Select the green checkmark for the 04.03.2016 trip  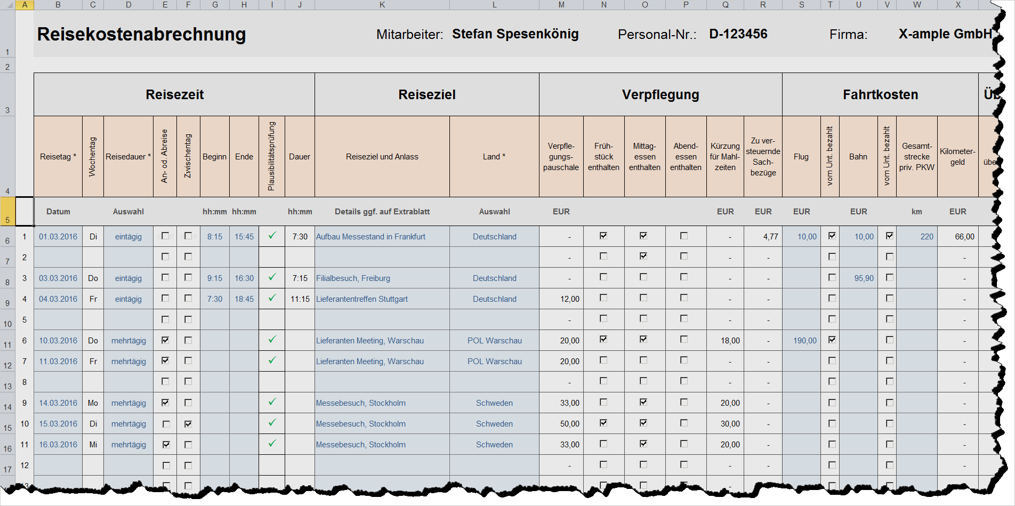(272, 298)
